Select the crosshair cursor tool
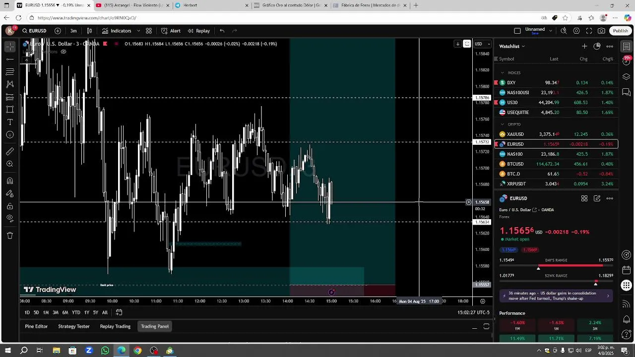This screenshot has width=635, height=357. (10, 47)
